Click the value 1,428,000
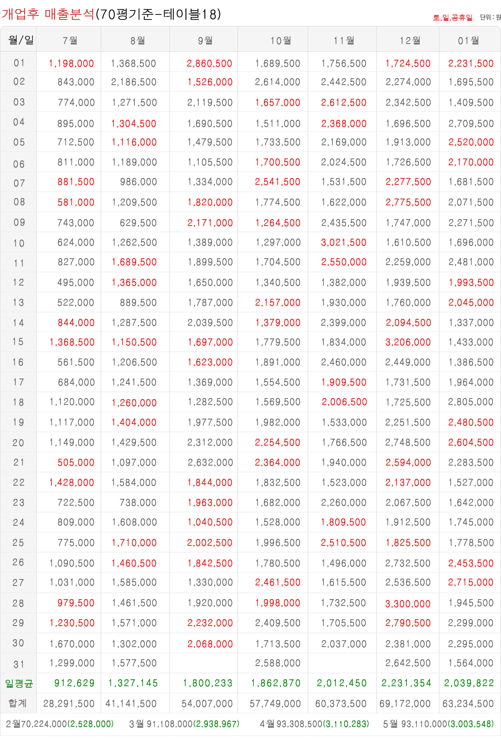The height and width of the screenshot is (752, 501). click(x=72, y=483)
